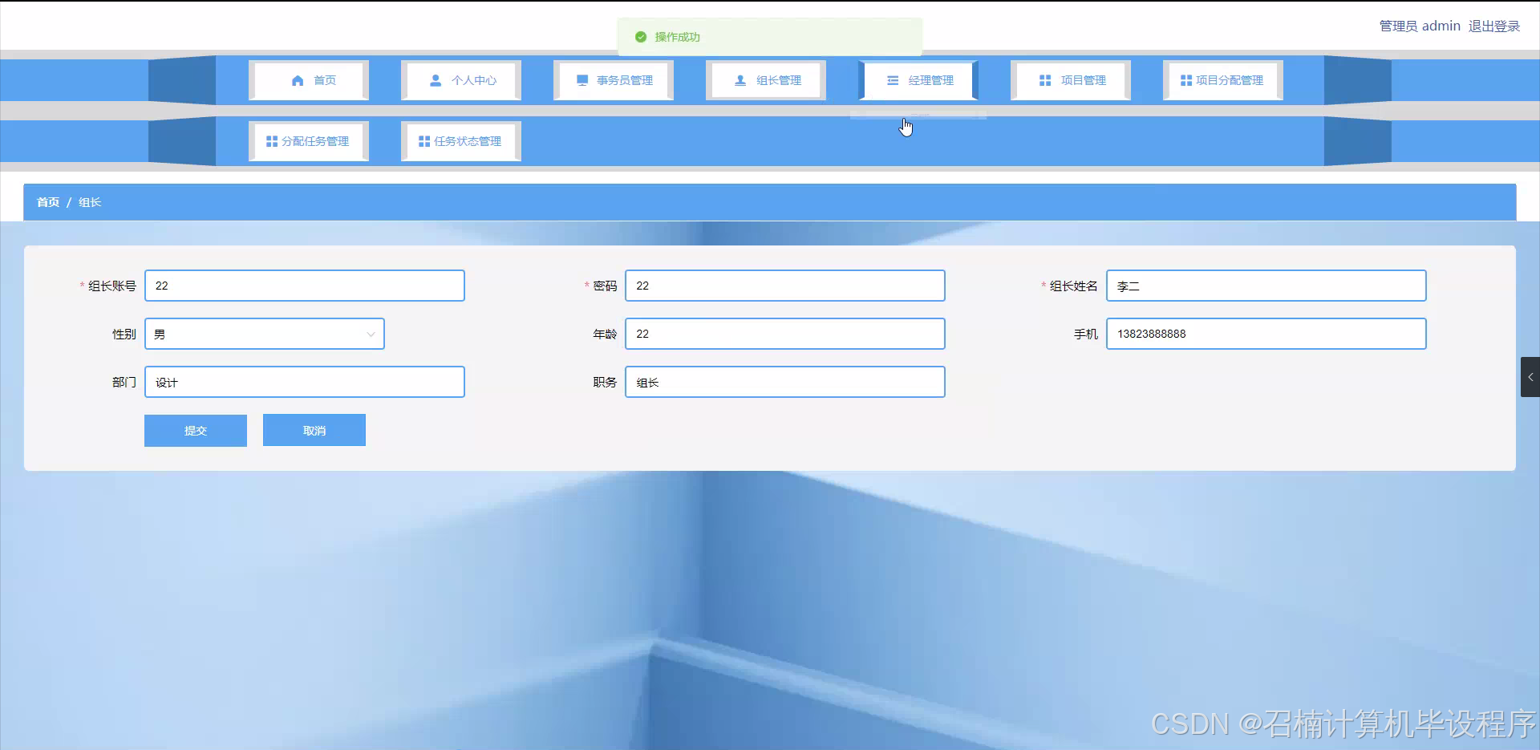Cancel the form with 取消
1540x750 pixels.
(x=314, y=431)
